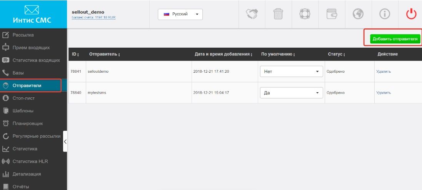The image size is (422, 190).
Task: Click ID cell 78840
Action: point(76,93)
